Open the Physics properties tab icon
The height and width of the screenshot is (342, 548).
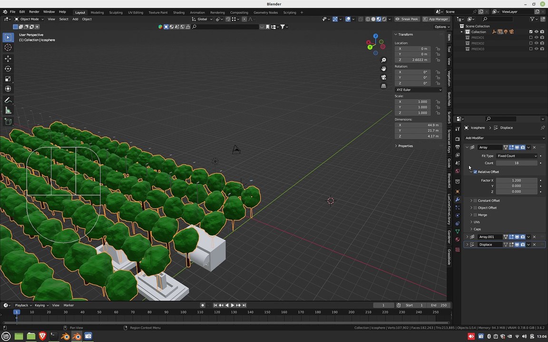(x=458, y=215)
